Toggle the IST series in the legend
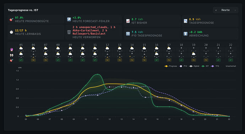This screenshot has width=245, height=134. (x=205, y=66)
